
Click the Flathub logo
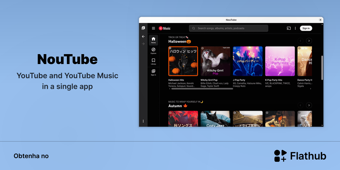(300, 156)
